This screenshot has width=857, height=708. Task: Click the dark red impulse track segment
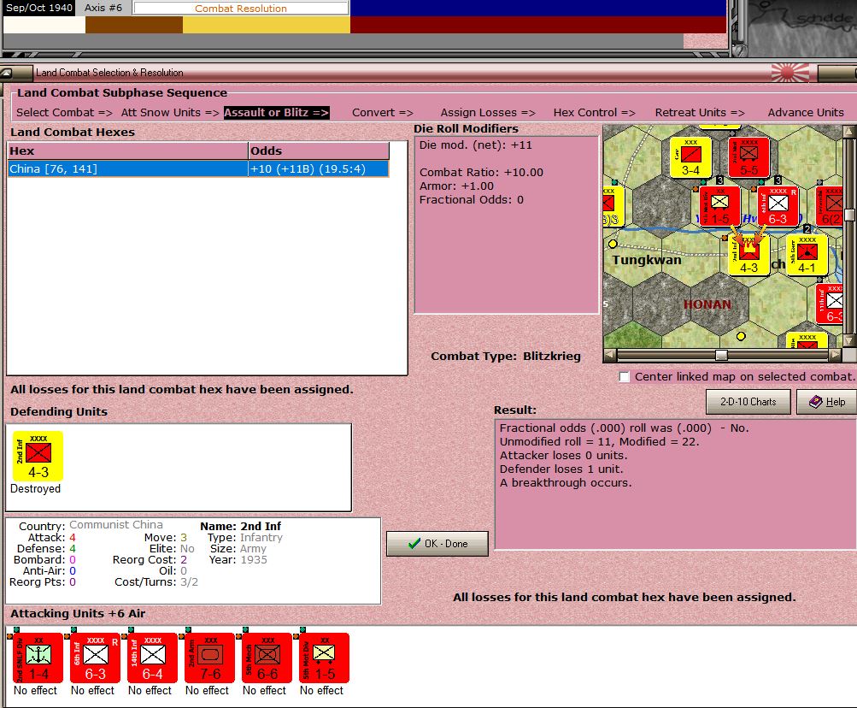coord(538,25)
